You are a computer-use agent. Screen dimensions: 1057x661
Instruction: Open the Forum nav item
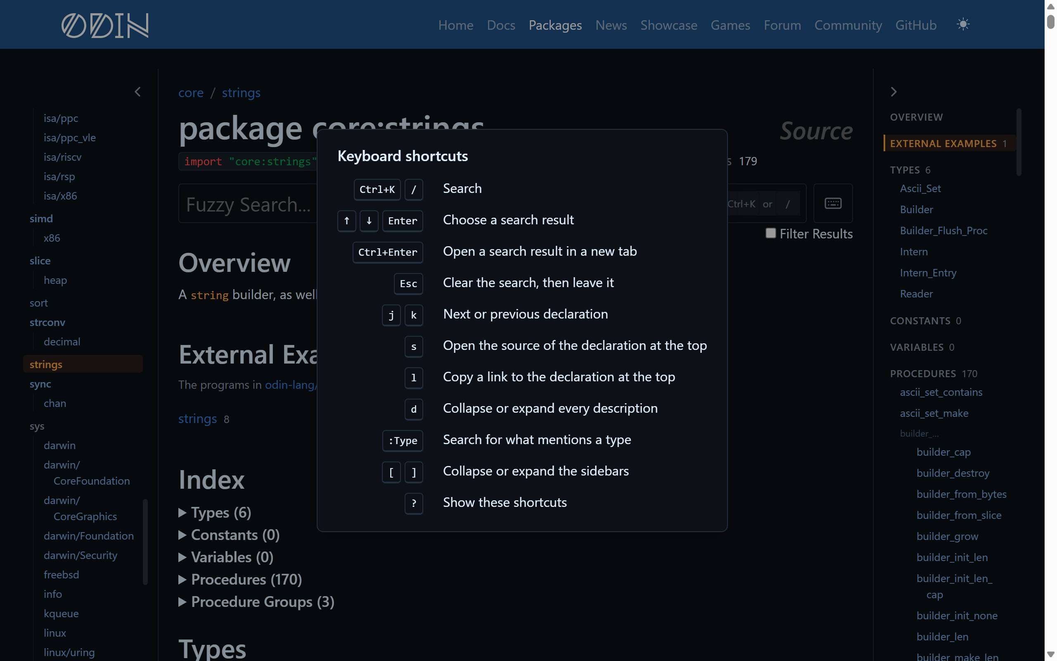click(782, 25)
